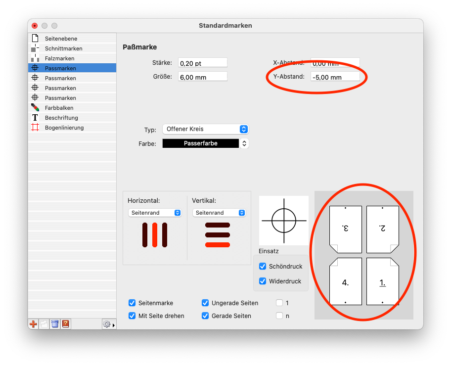Click page 1 in the sheet preview
Screen dimensions: 451x366
click(x=383, y=281)
